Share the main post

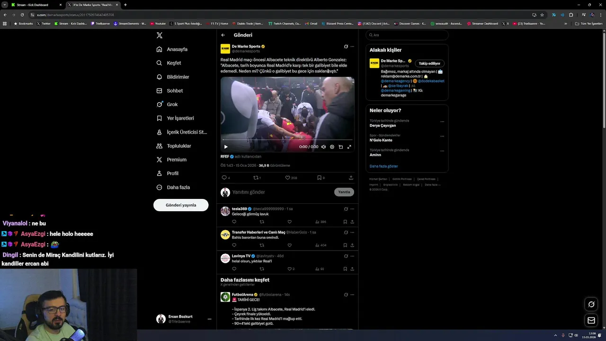[x=351, y=178]
